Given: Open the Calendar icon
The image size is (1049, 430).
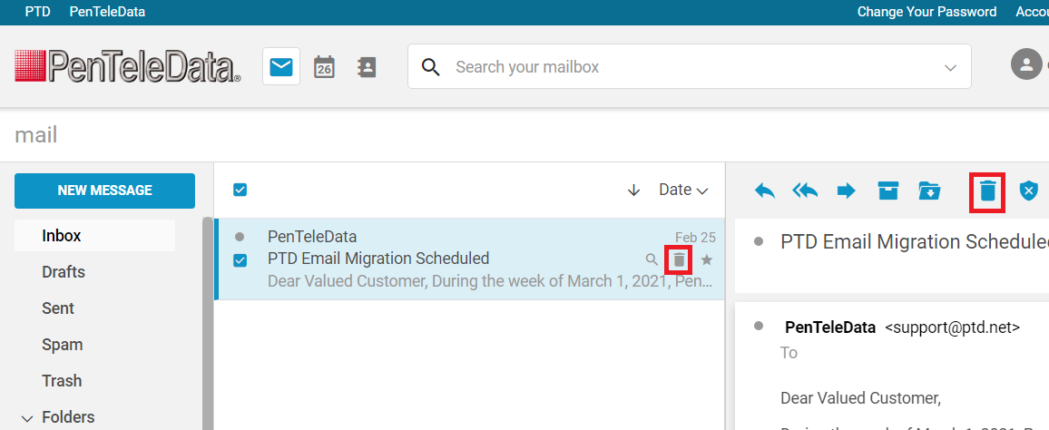Looking at the screenshot, I should pos(324,66).
